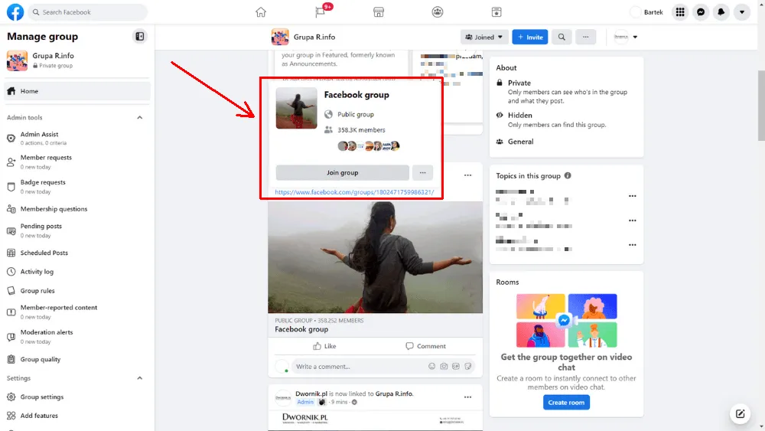Add GIF icon in comment box
This screenshot has width=765, height=431.
(x=456, y=367)
